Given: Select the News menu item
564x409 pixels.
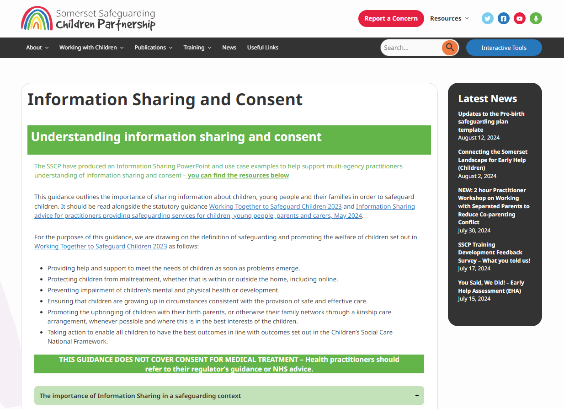Looking at the screenshot, I should pos(229,48).
